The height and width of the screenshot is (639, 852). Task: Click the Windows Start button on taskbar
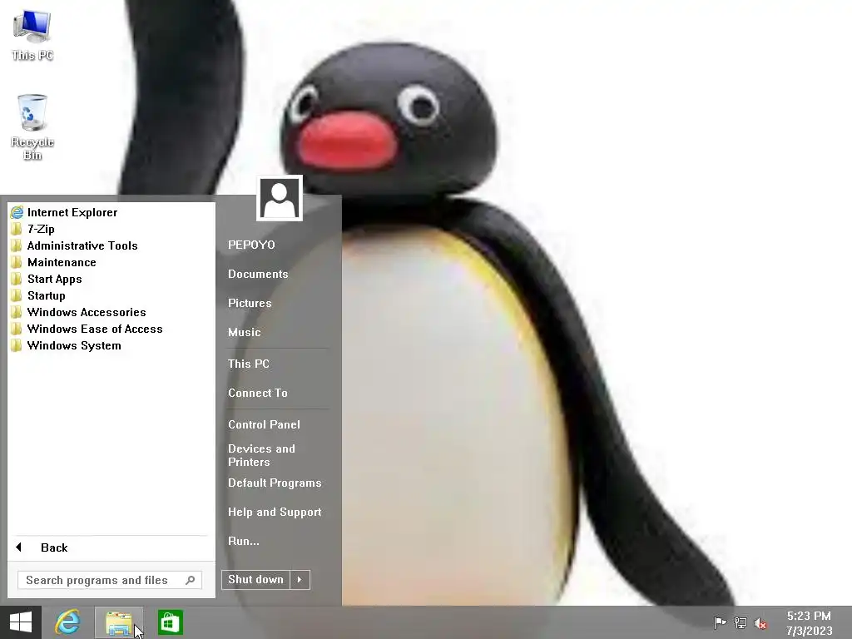[x=21, y=622]
